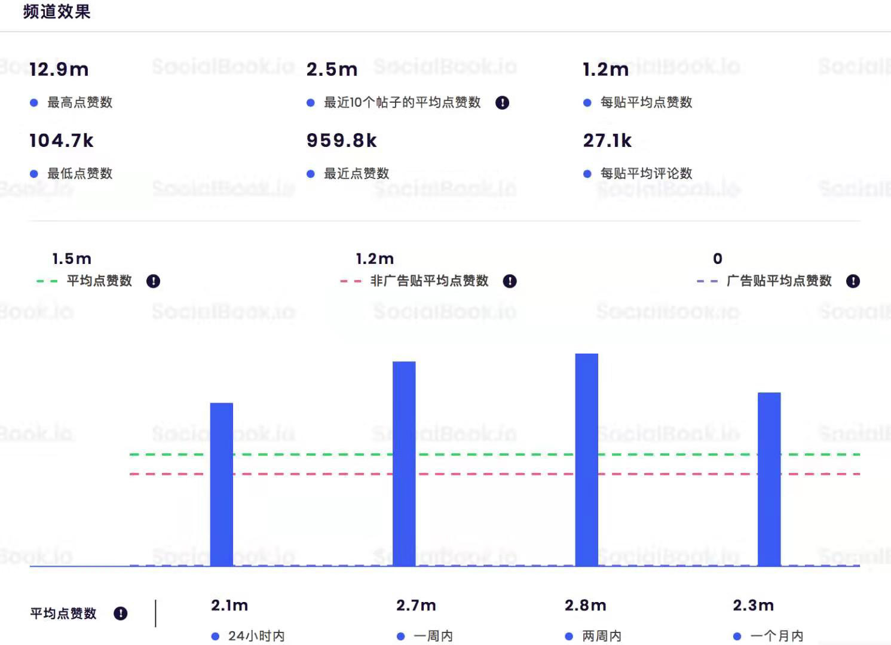Click the 最近10个帖子的平均点赞数 label
The image size is (891, 645).
coord(402,103)
